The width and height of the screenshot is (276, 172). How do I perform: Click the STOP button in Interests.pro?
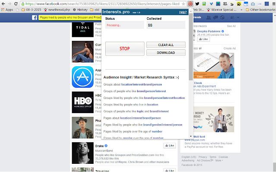coord(125,49)
